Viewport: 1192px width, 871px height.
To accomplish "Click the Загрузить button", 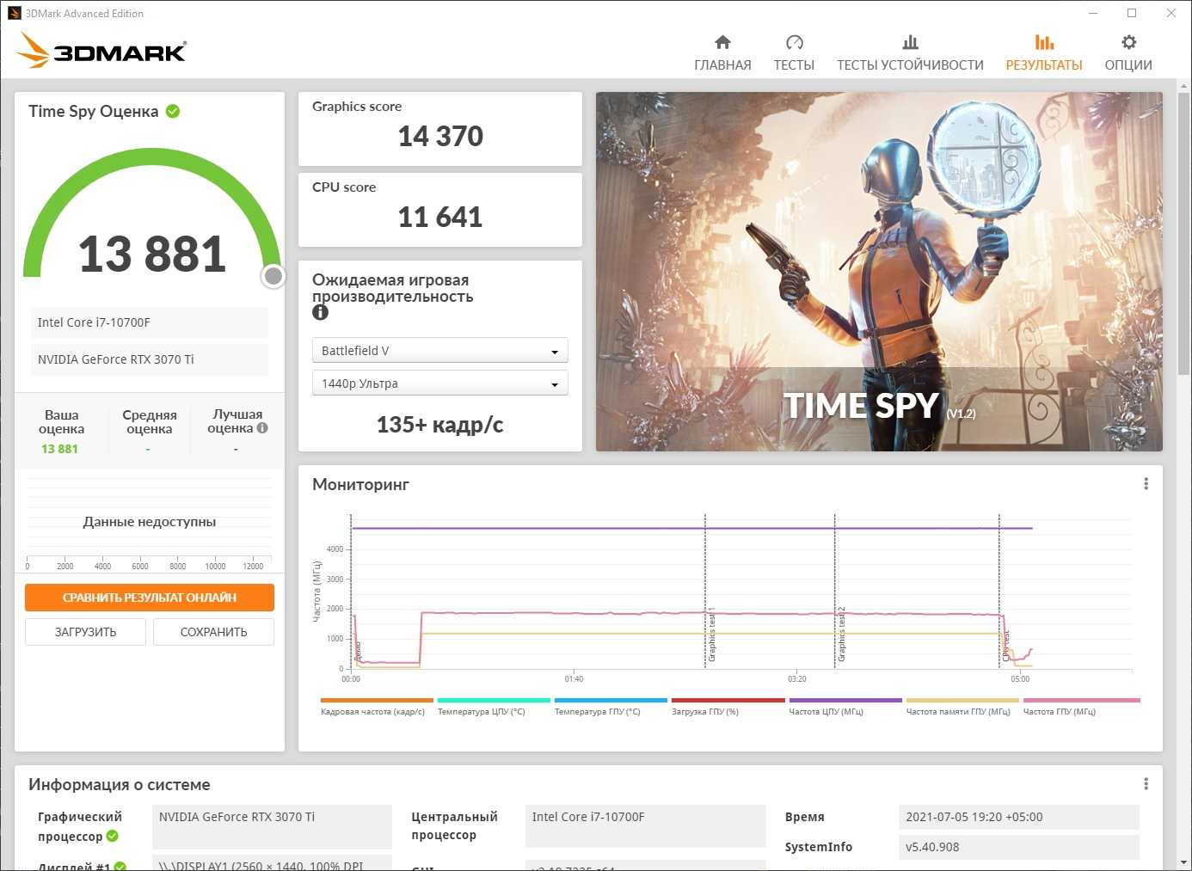I will coord(85,632).
